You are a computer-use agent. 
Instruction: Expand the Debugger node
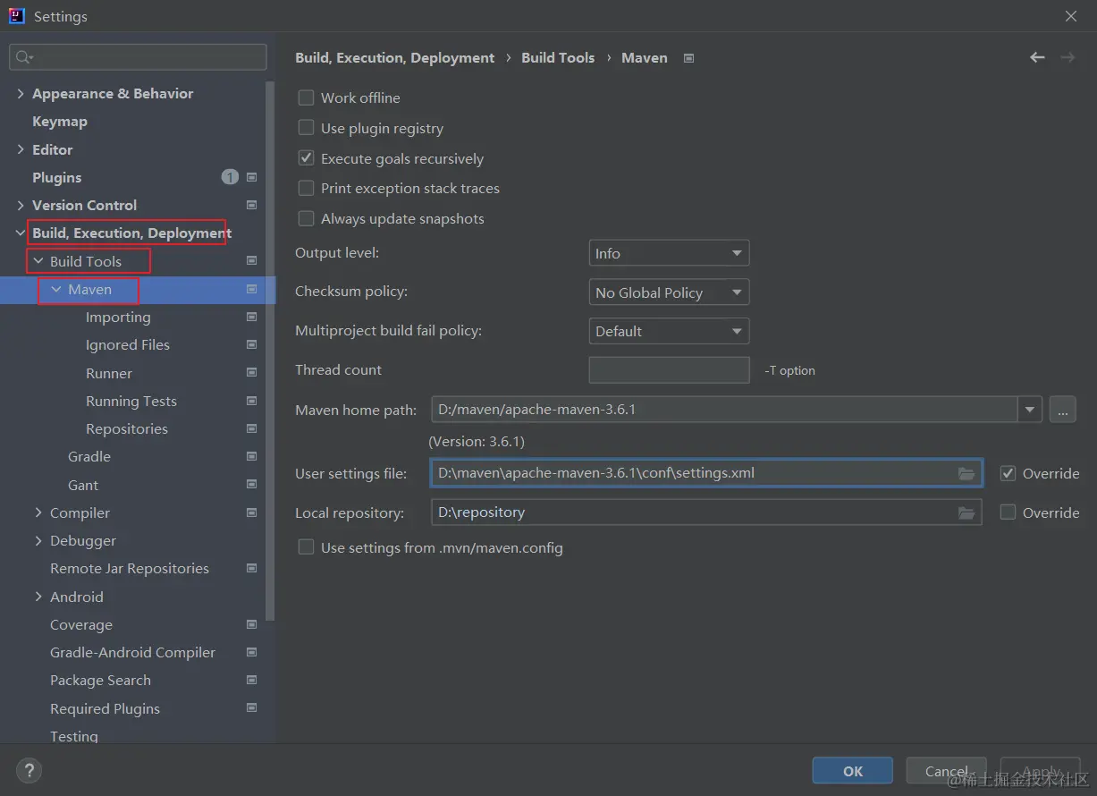(x=38, y=540)
